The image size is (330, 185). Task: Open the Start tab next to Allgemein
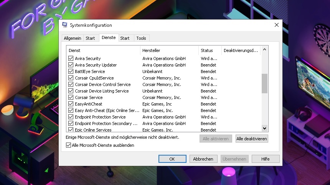click(x=90, y=38)
